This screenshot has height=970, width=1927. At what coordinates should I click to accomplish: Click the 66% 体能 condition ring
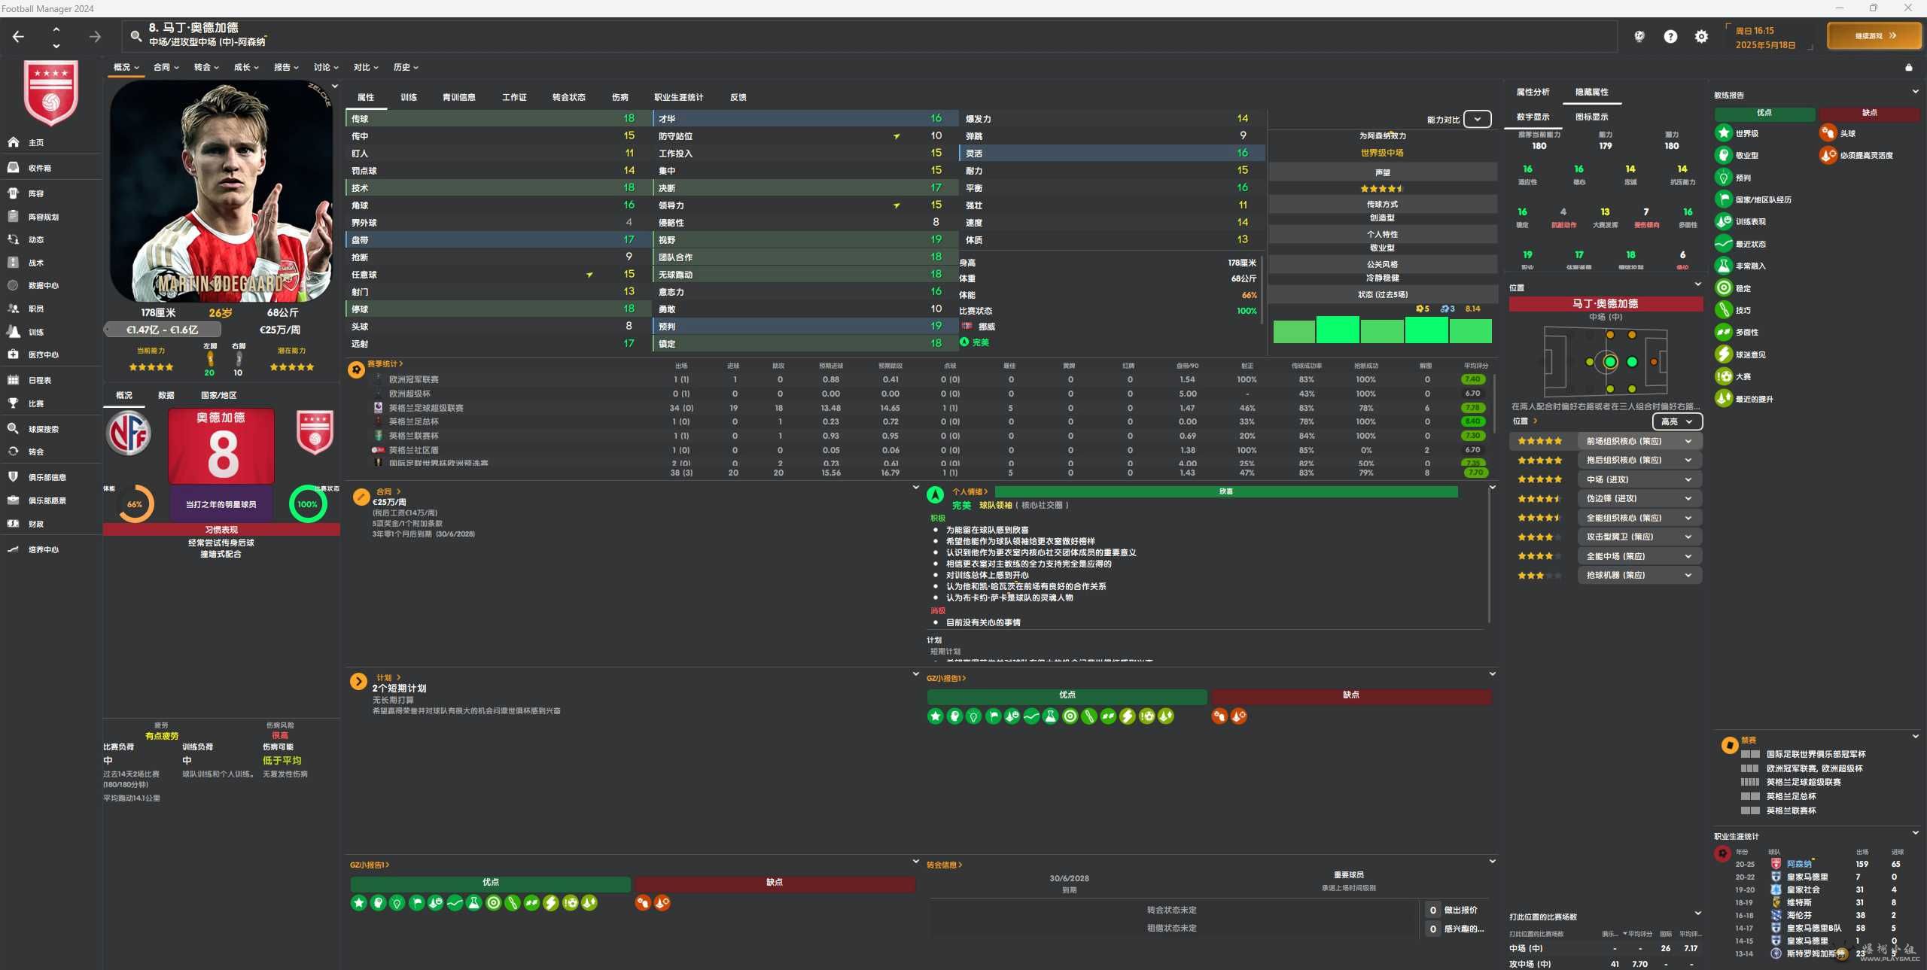point(135,505)
